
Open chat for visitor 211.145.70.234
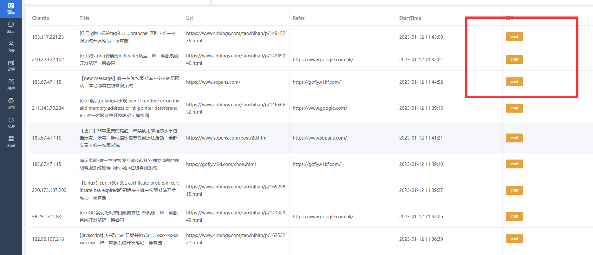[x=514, y=108]
